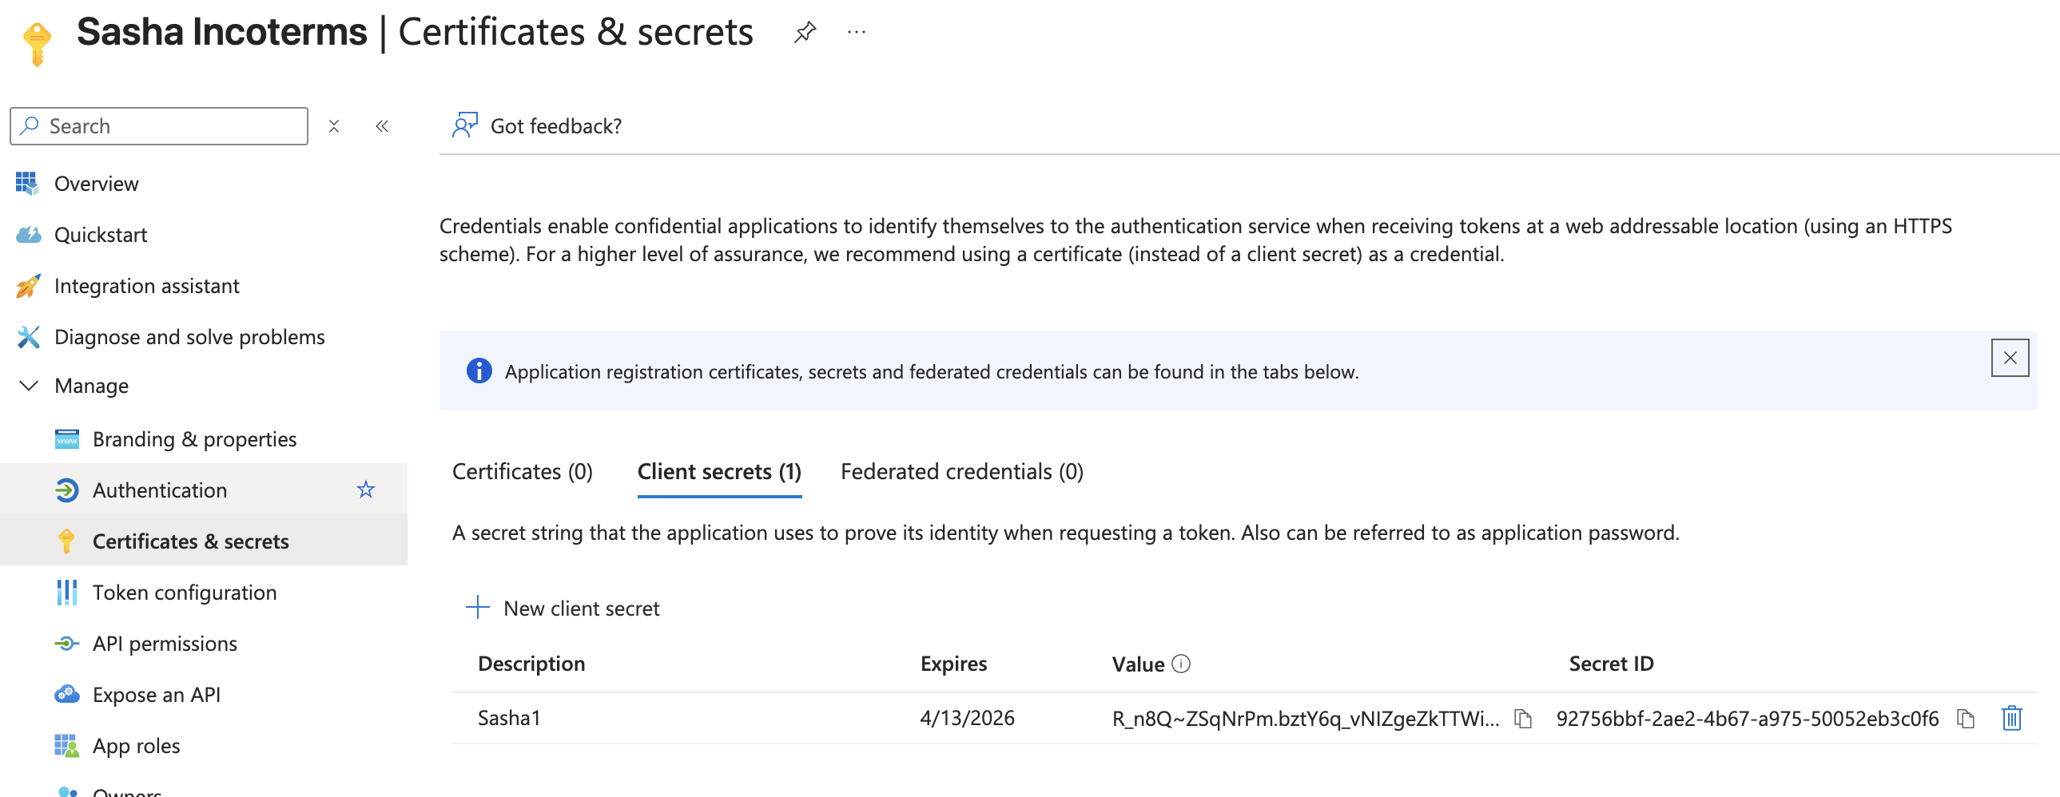Create a new client secret
The image size is (2060, 797).
pyautogui.click(x=563, y=608)
